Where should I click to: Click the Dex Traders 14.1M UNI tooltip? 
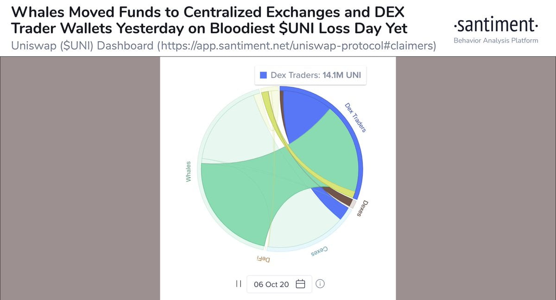pos(310,75)
